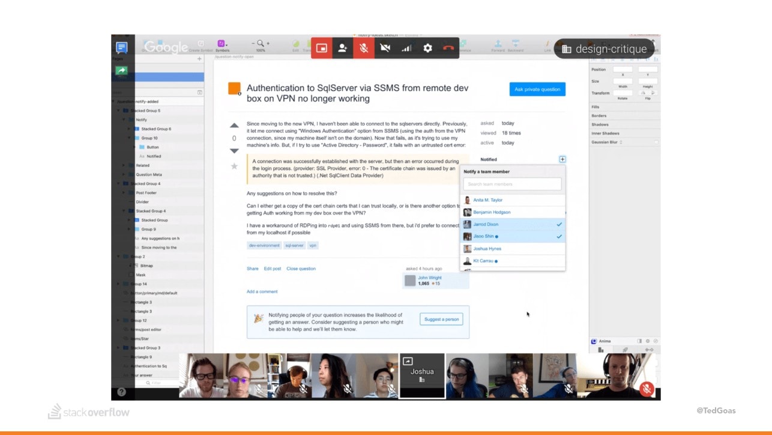Select Joshua Hynes in member list
The height and width of the screenshot is (435, 772).
513,249
